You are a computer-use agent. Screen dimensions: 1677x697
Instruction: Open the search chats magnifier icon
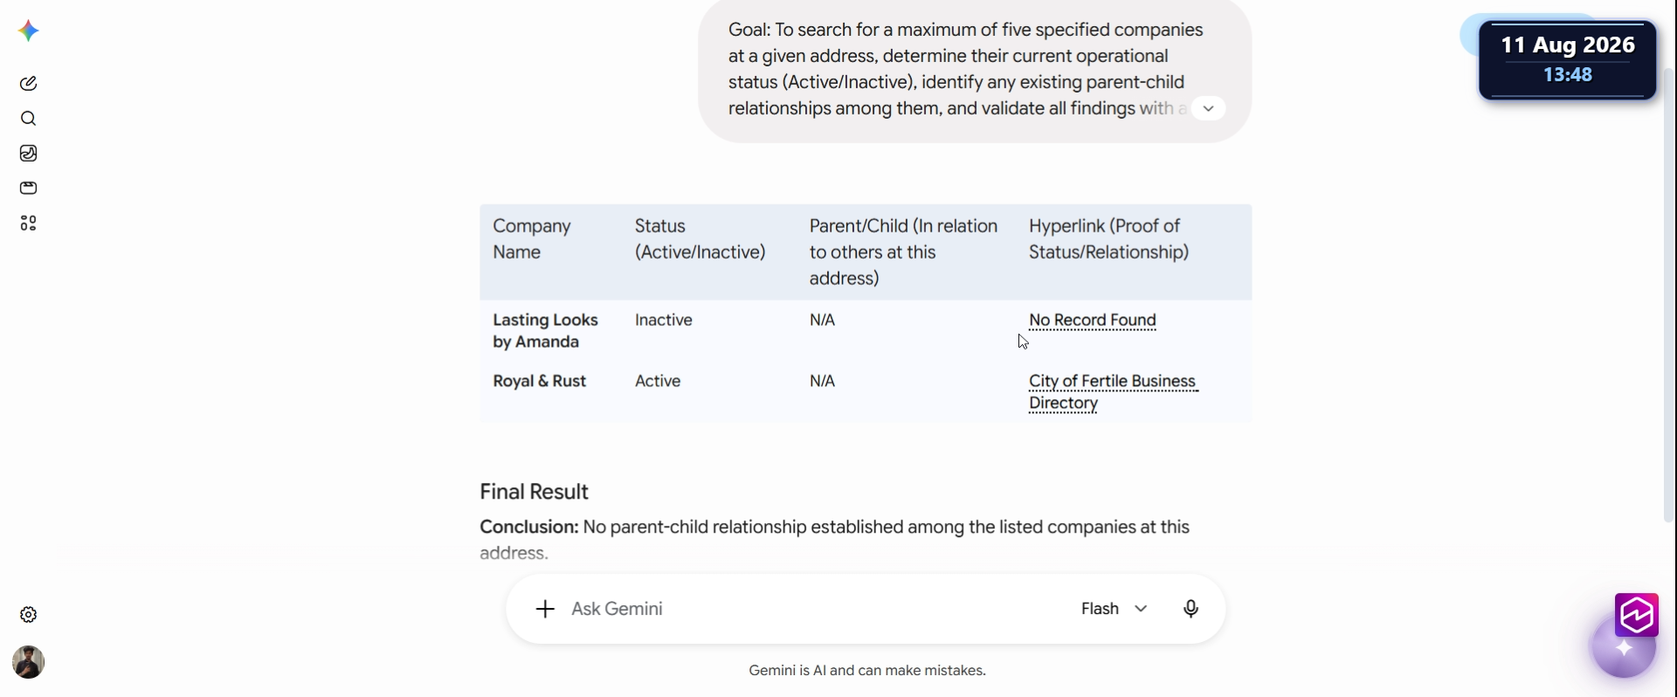click(x=28, y=119)
